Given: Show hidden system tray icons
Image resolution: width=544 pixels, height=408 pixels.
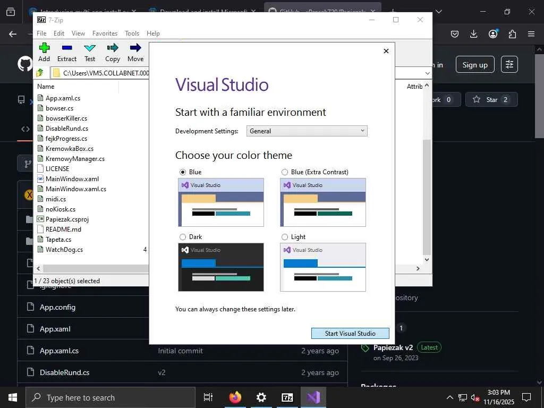Looking at the screenshot, I should pyautogui.click(x=449, y=397).
